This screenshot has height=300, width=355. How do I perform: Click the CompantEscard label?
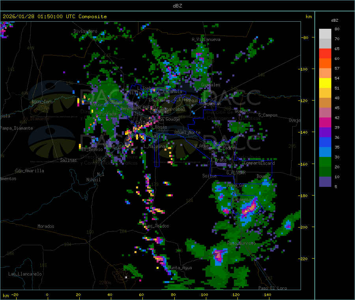point(259,163)
